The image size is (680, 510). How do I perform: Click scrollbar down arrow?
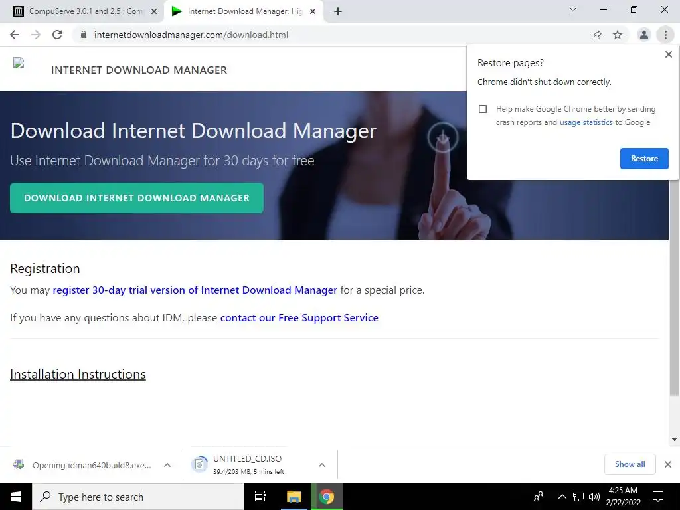(674, 440)
